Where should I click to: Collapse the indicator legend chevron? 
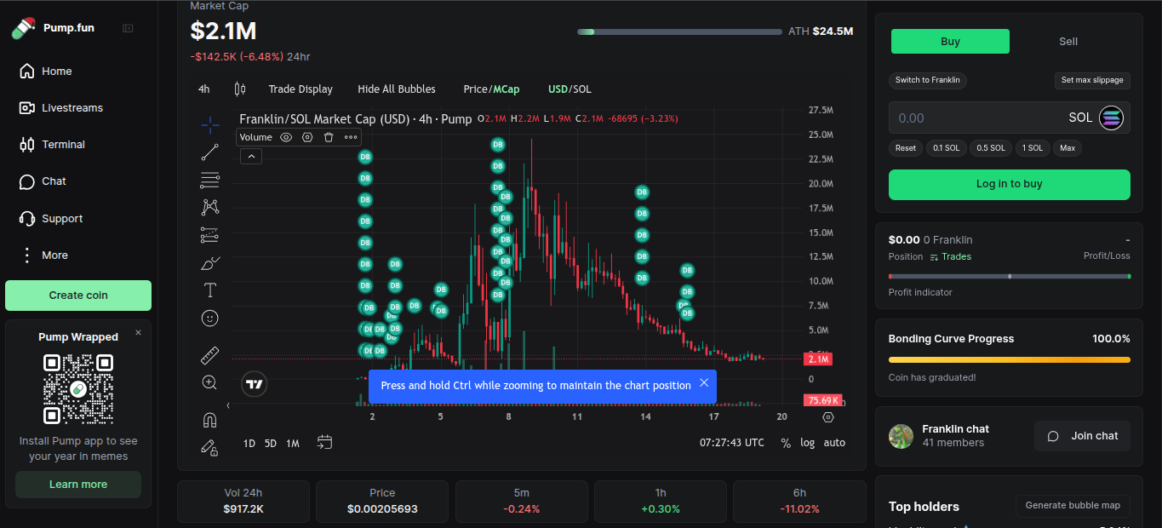click(x=251, y=157)
